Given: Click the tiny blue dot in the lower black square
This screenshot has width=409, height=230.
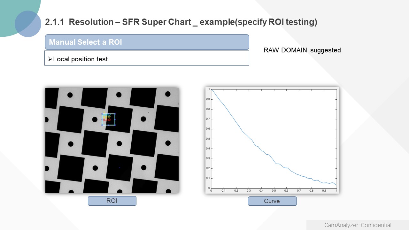Looking at the screenshot, I should point(120,167).
